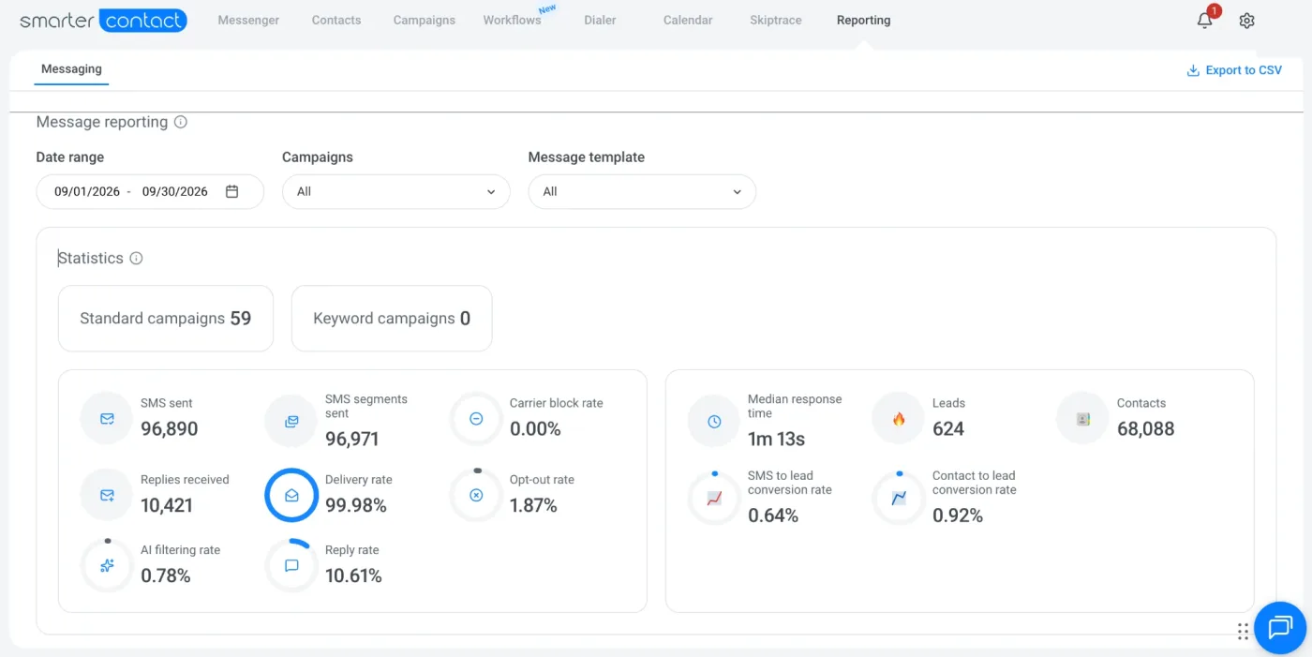Click the conversion rate value 0.92%
The width and height of the screenshot is (1312, 657).
958,515
